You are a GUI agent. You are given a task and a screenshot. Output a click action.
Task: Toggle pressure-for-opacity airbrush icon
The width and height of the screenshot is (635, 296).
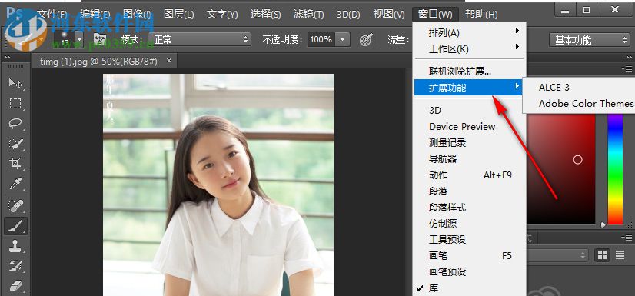pos(366,39)
